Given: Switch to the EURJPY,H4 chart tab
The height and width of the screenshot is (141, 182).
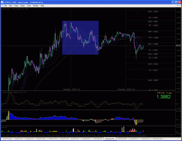Looking at the screenshot, I should (19, 139).
